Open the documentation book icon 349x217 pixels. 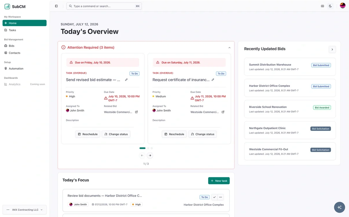[x=323, y=6]
